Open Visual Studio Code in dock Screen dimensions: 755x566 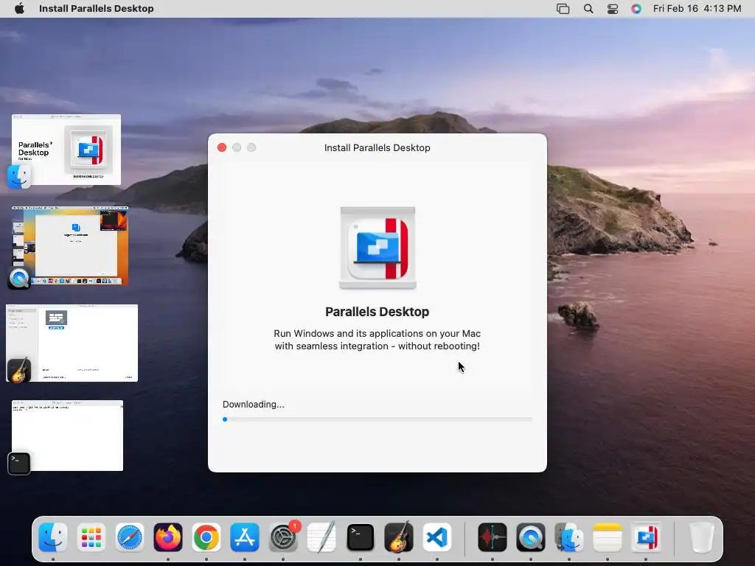(x=437, y=537)
